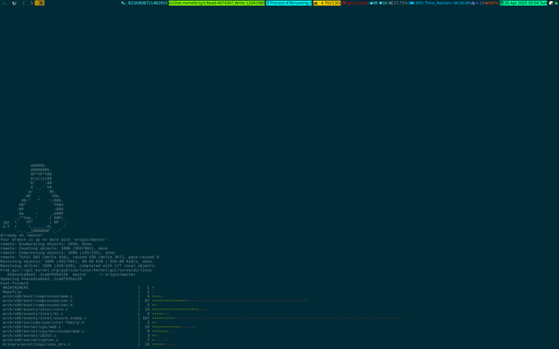
Task: Click the CPU usage 27.73% indicator
Action: 398,3
